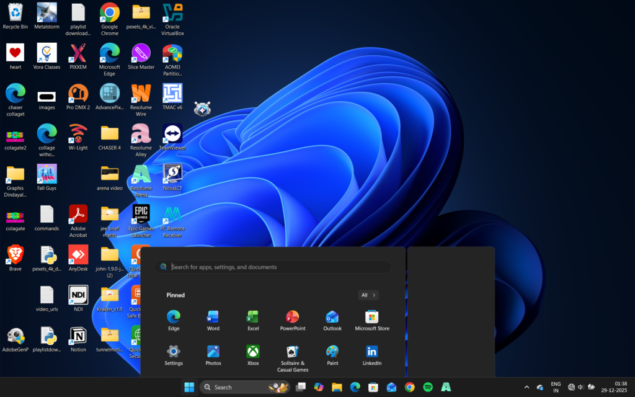The height and width of the screenshot is (397, 635).
Task: Select the Notion desktop shortcut
Action: click(x=78, y=339)
